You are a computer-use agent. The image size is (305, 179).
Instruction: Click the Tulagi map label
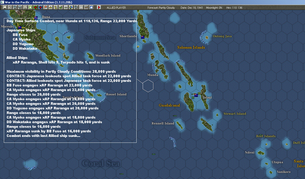point(207,97)
